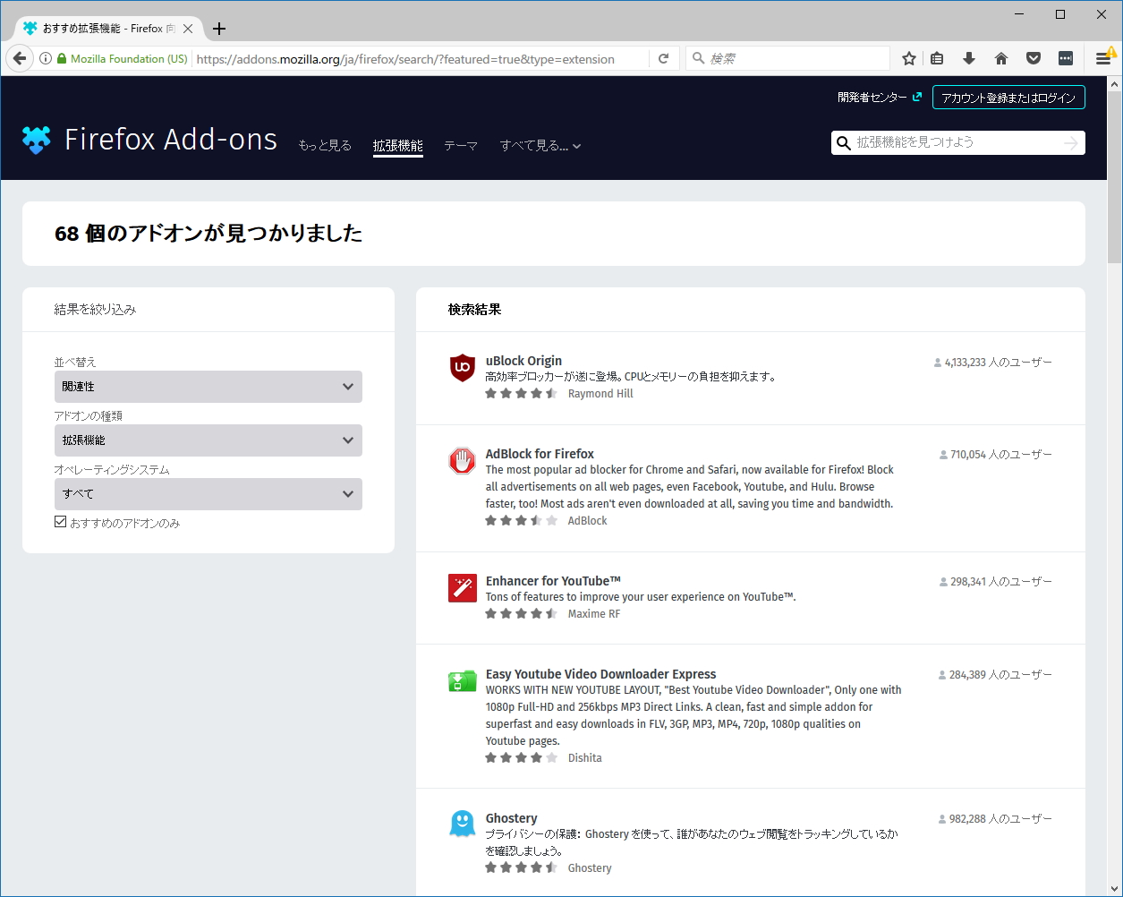
Task: Select テーマ navigation item
Action: [x=461, y=146]
